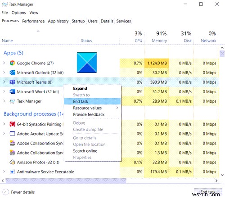This screenshot has width=225, height=199.
Task: Expand the 64-bit Synaptics Pointing row
Action: pyautogui.click(x=4, y=124)
